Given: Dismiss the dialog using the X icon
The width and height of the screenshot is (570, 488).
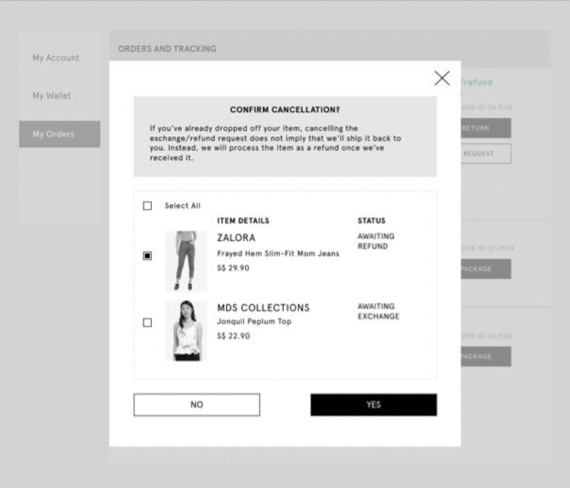Looking at the screenshot, I should pos(442,78).
